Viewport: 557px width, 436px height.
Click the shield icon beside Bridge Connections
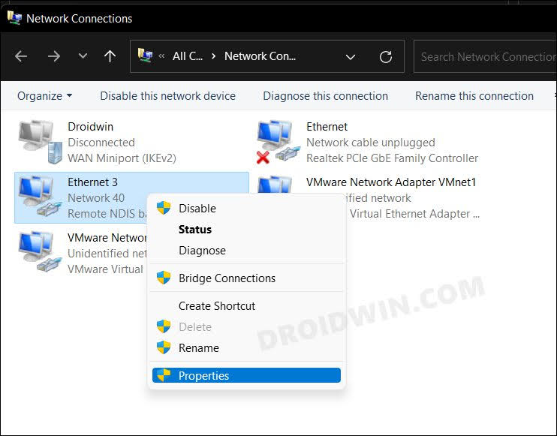tap(164, 278)
